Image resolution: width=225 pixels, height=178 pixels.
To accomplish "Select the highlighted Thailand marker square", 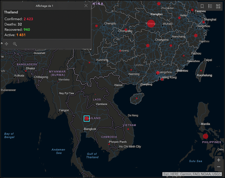I will [87, 118].
